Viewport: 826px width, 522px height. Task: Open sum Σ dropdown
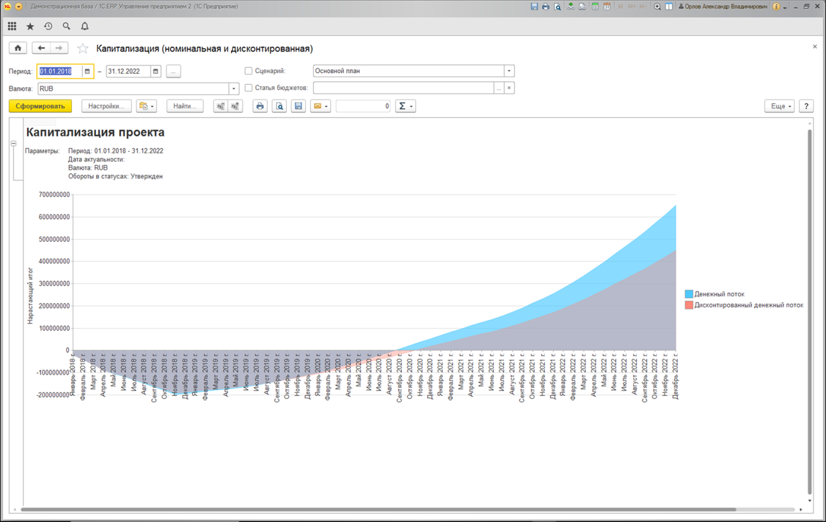click(405, 106)
